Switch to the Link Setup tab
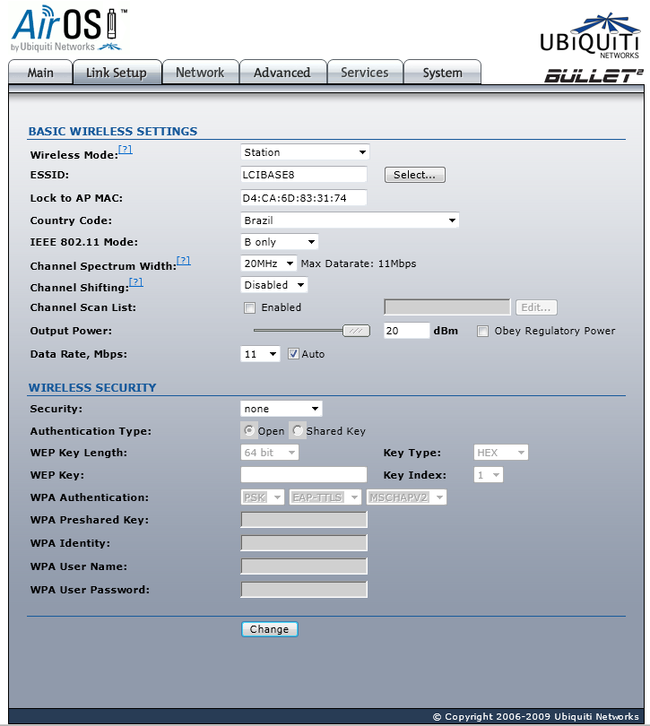 (x=117, y=73)
